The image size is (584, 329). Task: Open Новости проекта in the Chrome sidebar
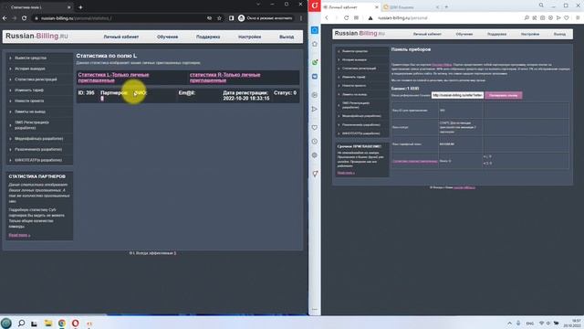click(x=29, y=101)
